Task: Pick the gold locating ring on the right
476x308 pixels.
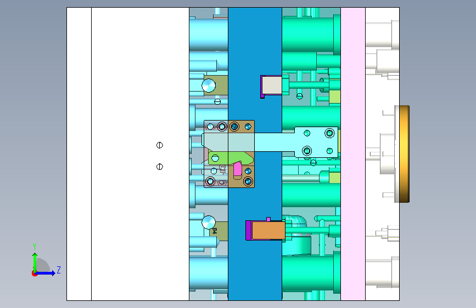Action: coord(405,153)
